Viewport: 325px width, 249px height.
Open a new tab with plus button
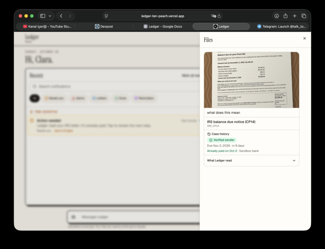[x=295, y=16]
